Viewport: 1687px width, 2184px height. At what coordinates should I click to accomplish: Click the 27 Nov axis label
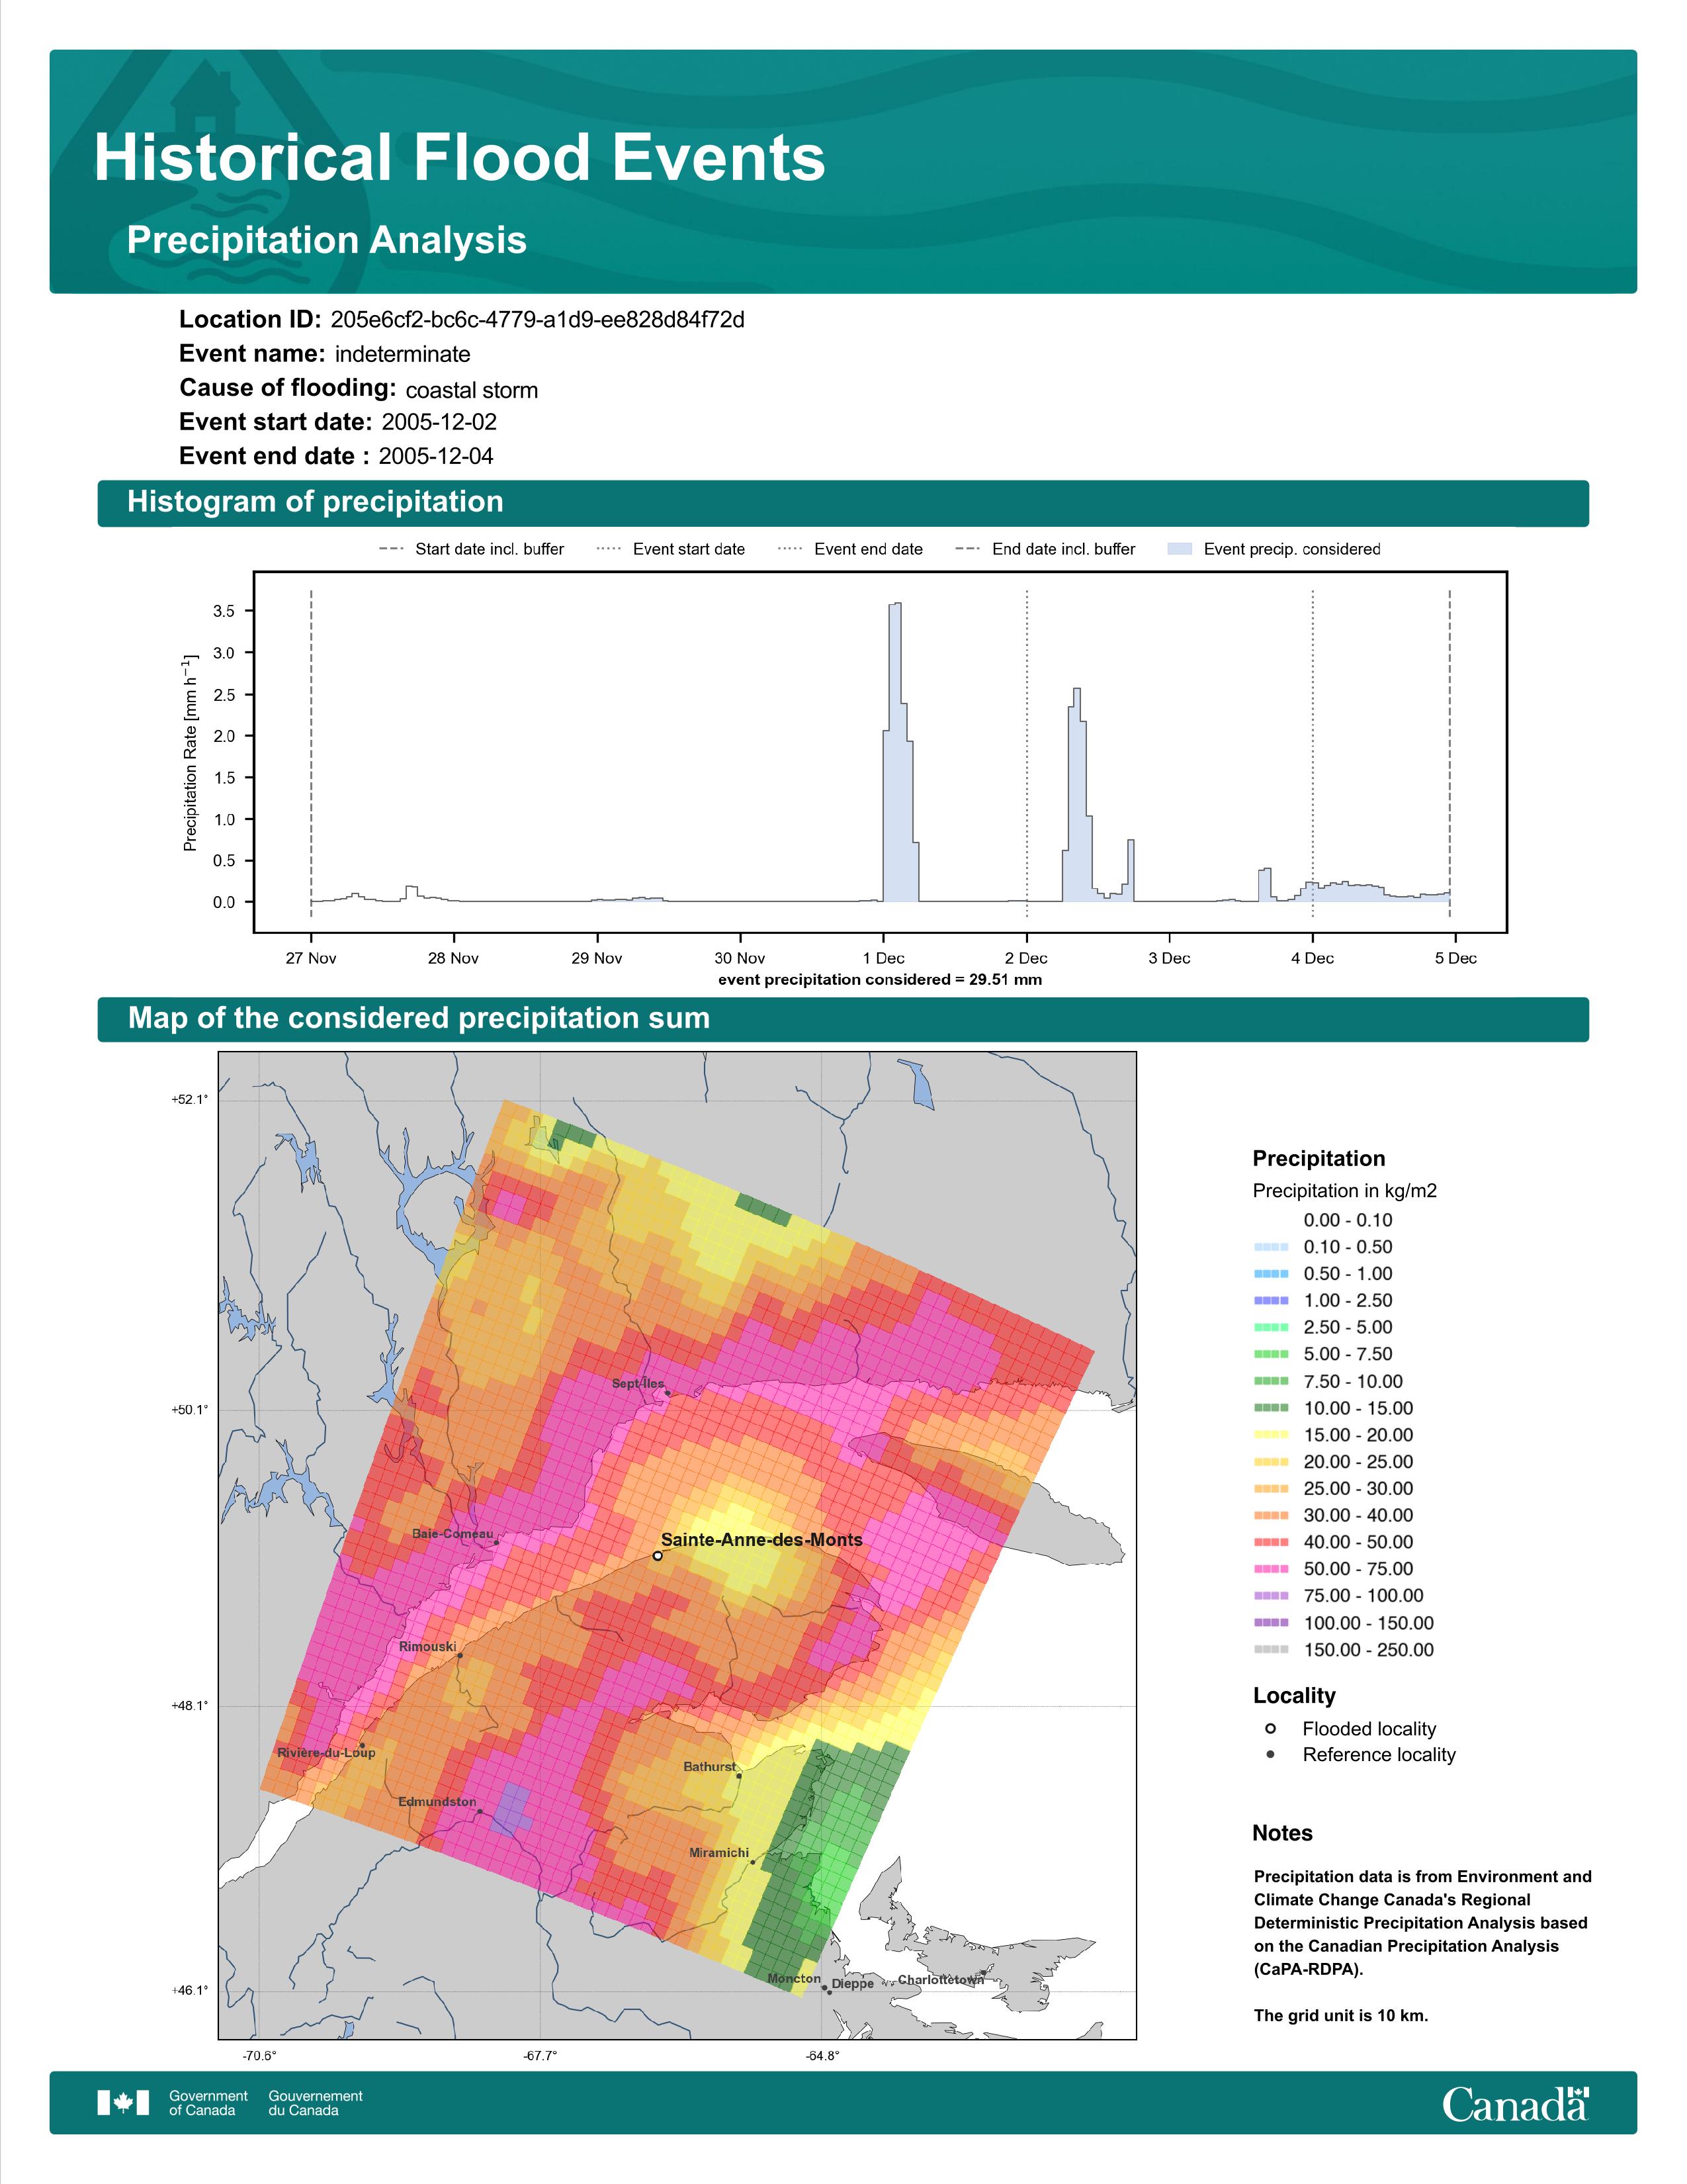311,958
